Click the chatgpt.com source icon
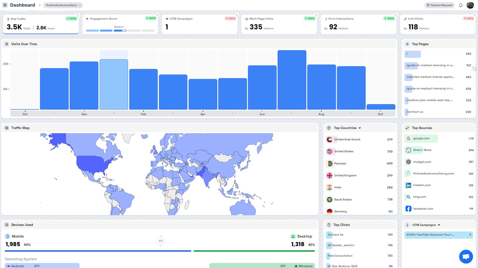This screenshot has height=268, width=478. click(408, 162)
